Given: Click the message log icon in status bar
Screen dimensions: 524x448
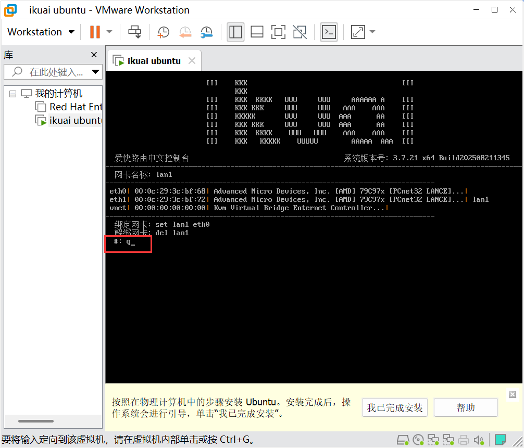Looking at the screenshot, I should tap(500, 440).
